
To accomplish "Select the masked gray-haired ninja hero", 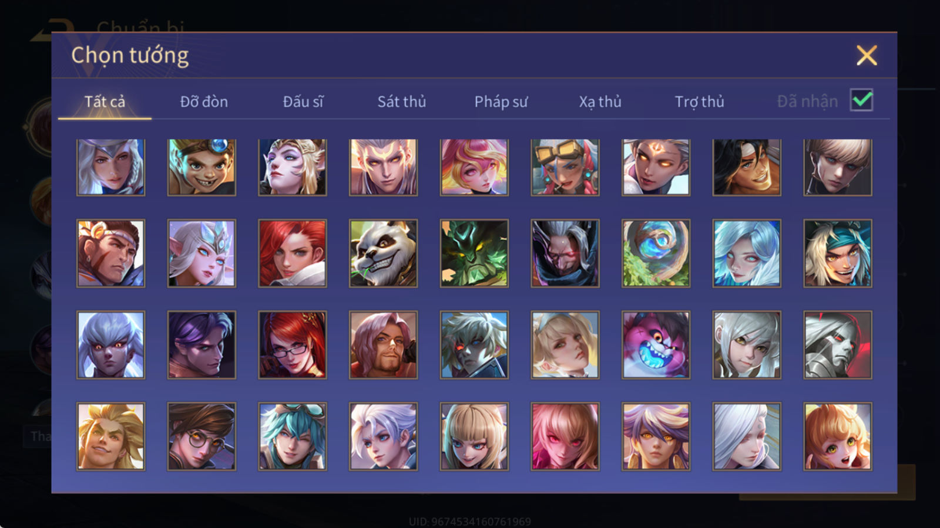I will [x=565, y=253].
